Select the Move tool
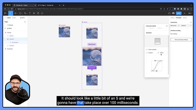This screenshot has height=110, width=196. 11,13
